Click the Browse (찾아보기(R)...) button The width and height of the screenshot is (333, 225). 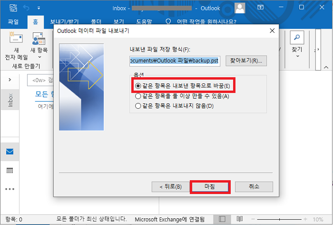tap(246, 61)
